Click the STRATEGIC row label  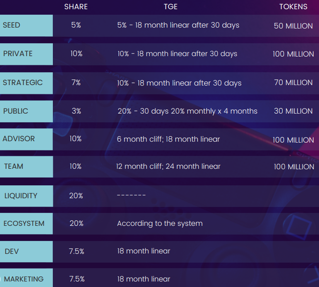tap(23, 83)
